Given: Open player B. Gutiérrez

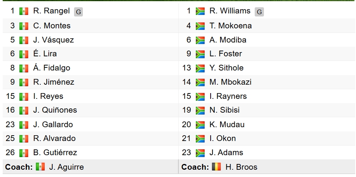Looking at the screenshot, I should pyautogui.click(x=55, y=152).
